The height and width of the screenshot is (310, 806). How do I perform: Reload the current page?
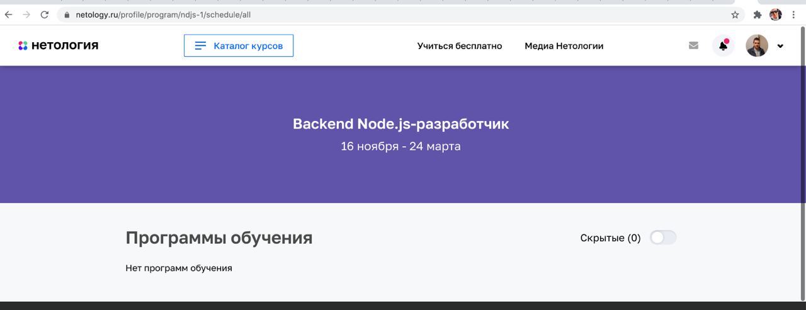[x=44, y=14]
